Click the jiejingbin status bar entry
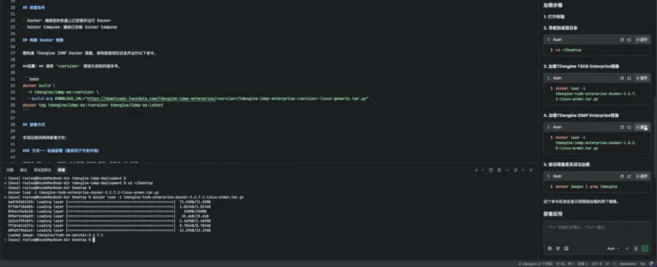This screenshot has height=267, width=657. (x=536, y=264)
